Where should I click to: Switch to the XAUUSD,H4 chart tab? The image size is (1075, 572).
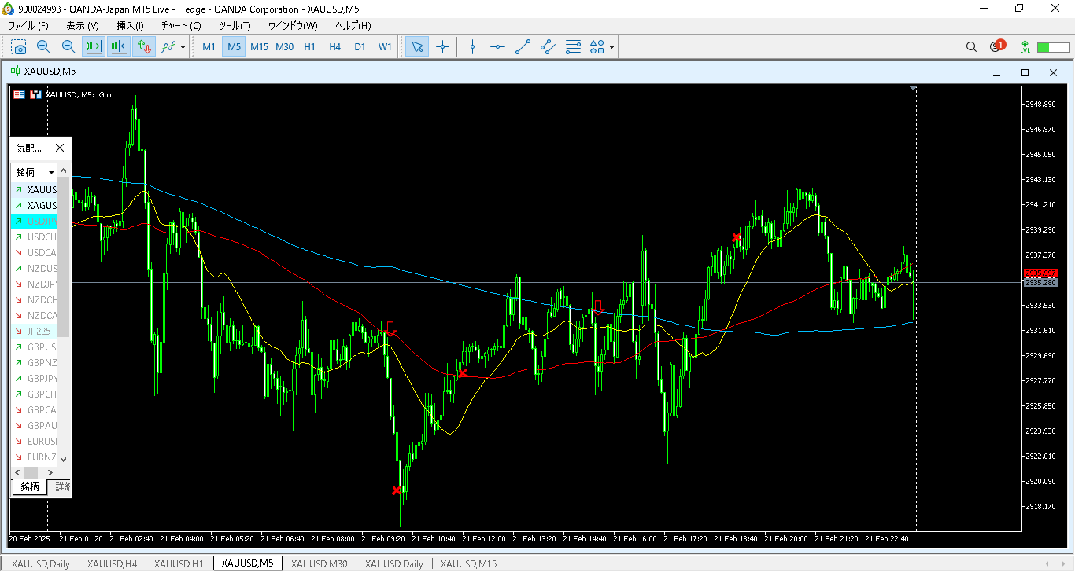(x=112, y=564)
